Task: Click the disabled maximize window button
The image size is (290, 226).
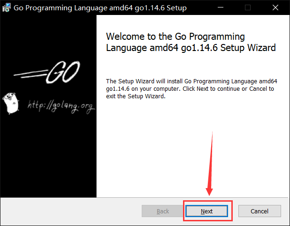Action: tap(248, 7)
